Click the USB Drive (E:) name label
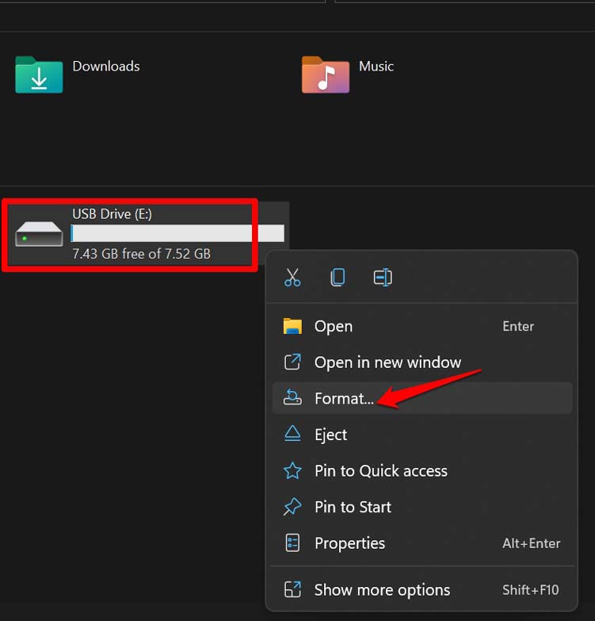595x621 pixels. point(112,214)
